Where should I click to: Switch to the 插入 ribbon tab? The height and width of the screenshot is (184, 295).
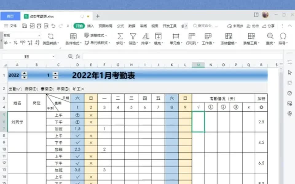pyautogui.click(x=90, y=26)
